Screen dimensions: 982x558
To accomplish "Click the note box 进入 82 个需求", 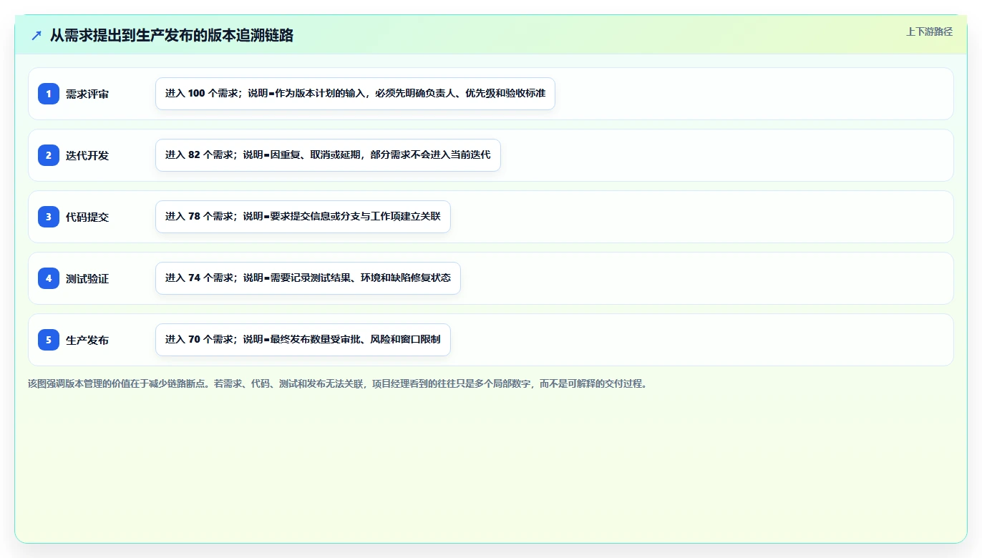I will (x=328, y=155).
